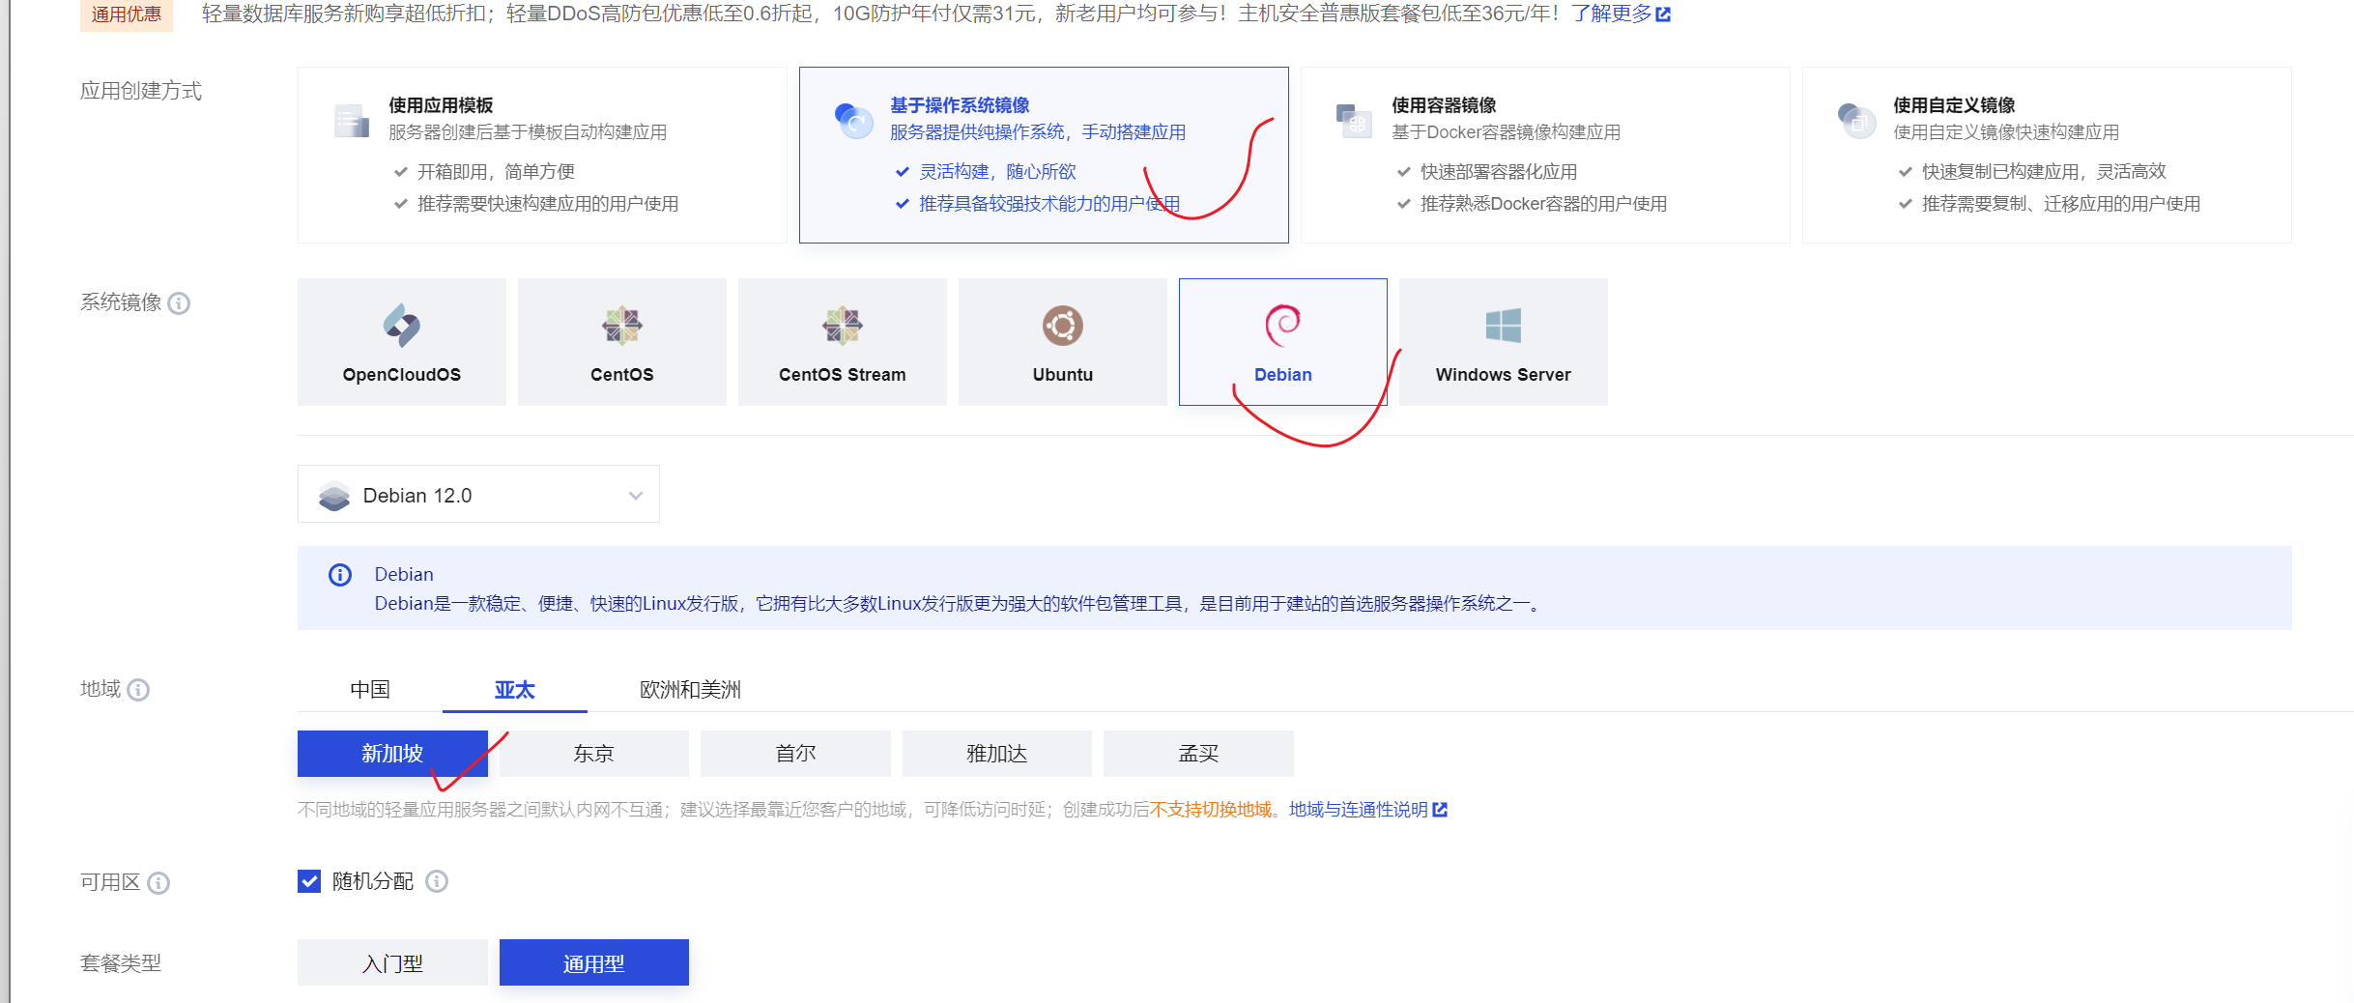
Task: Click the Debian layers icon in version dropdown
Action: pos(334,496)
